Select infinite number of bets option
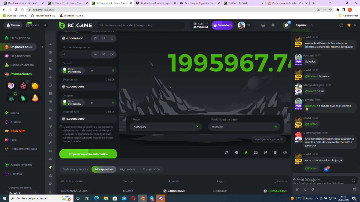This screenshot has height=202, width=360. coord(95,54)
